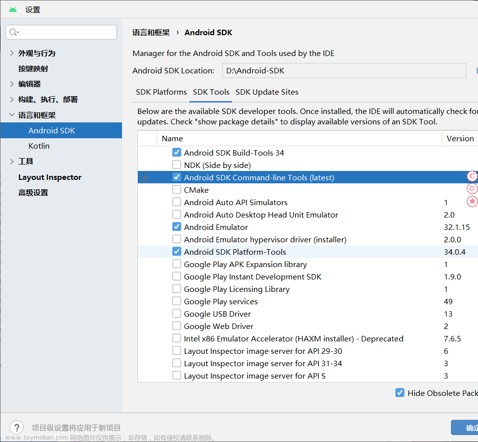This screenshot has width=478, height=442.
Task: Enable Google USB Driver checkbox
Action: click(x=177, y=314)
